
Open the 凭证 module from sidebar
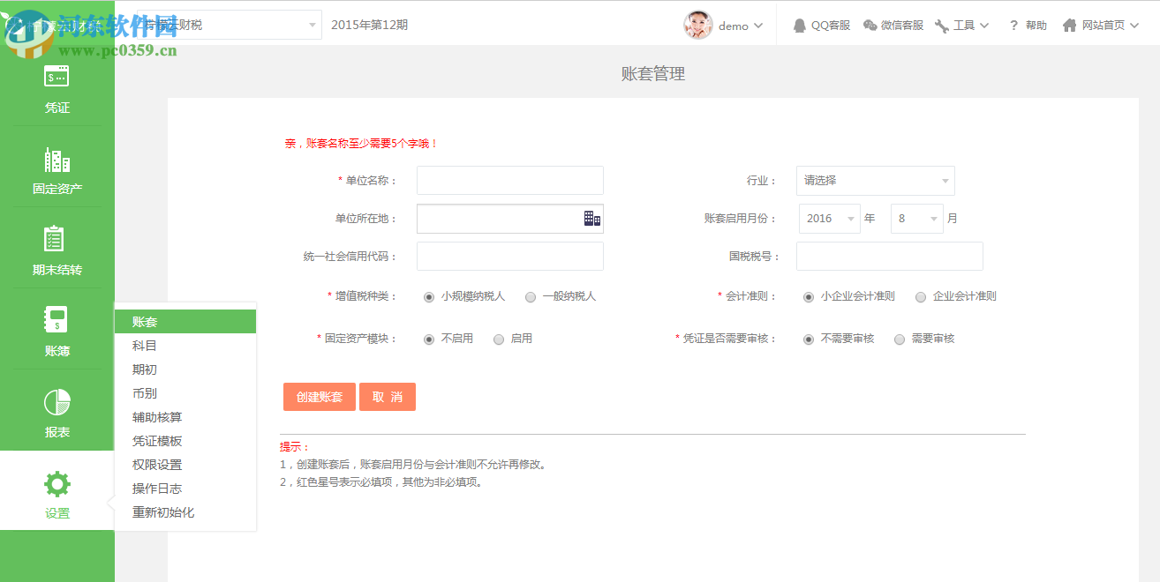56,93
